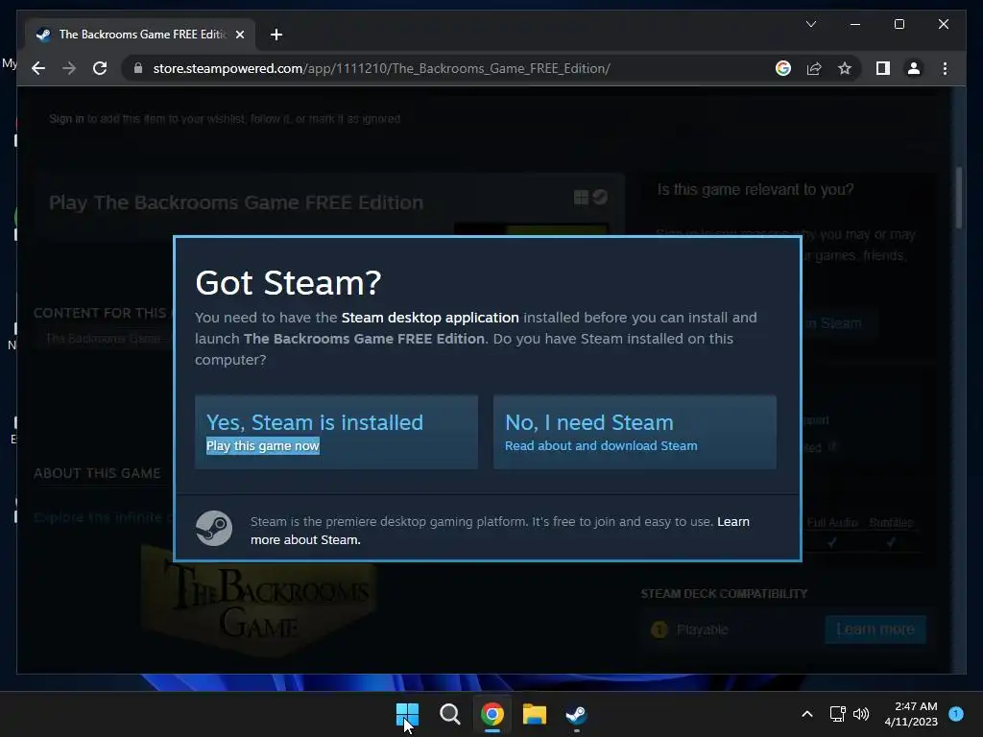Open the Chrome profile icon
This screenshot has width=983, height=737.
[x=914, y=68]
